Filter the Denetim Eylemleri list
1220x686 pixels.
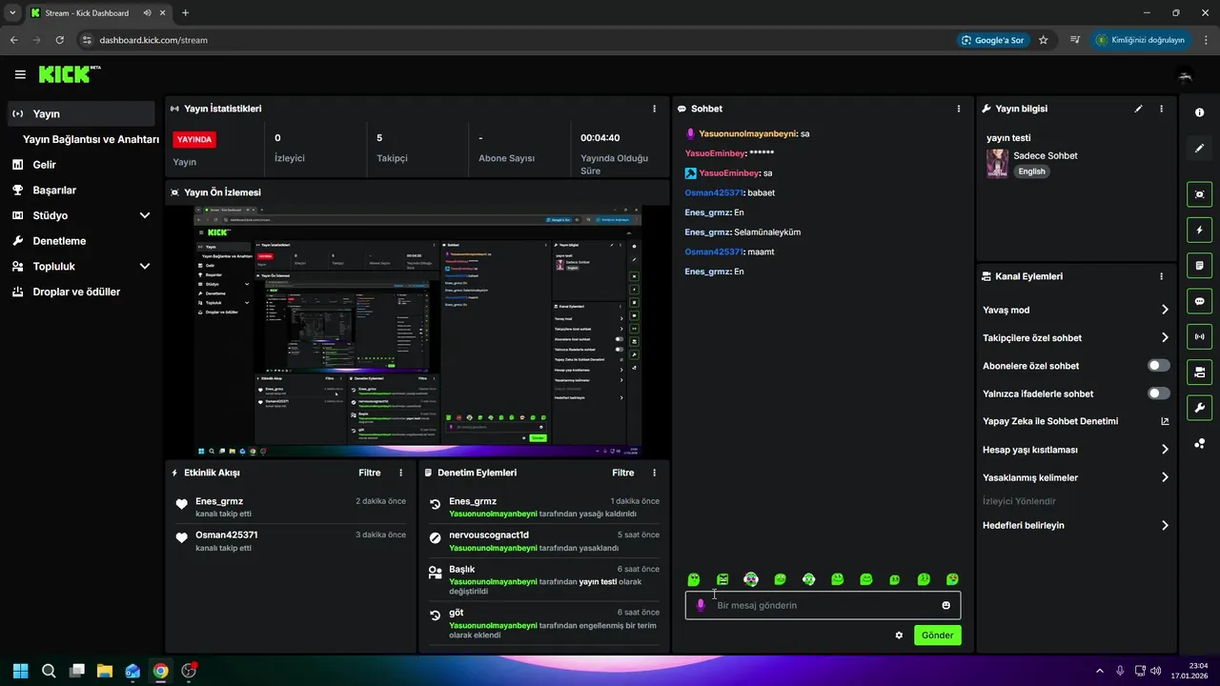[x=623, y=473]
